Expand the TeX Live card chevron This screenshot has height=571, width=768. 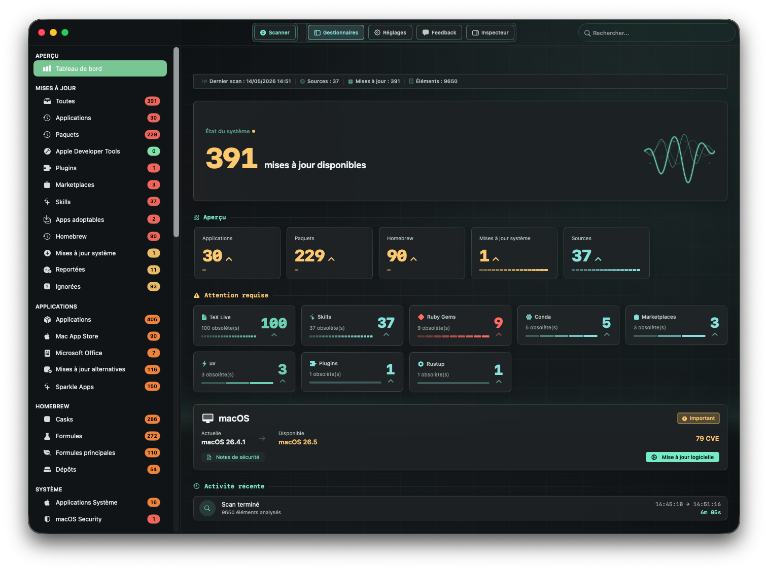274,335
